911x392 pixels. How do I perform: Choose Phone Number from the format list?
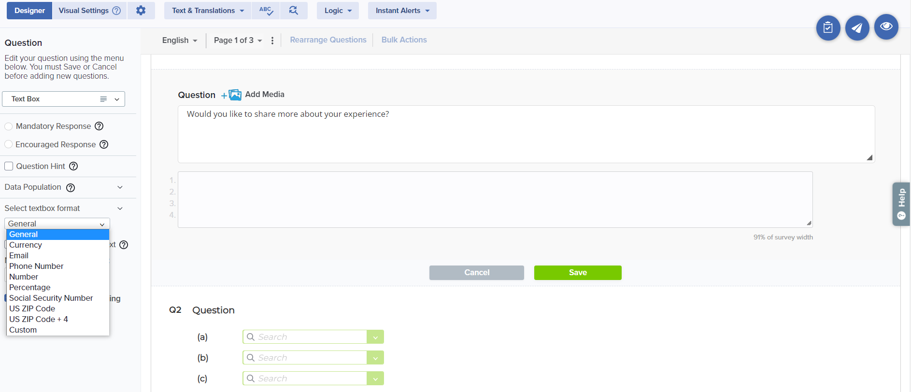(x=36, y=266)
